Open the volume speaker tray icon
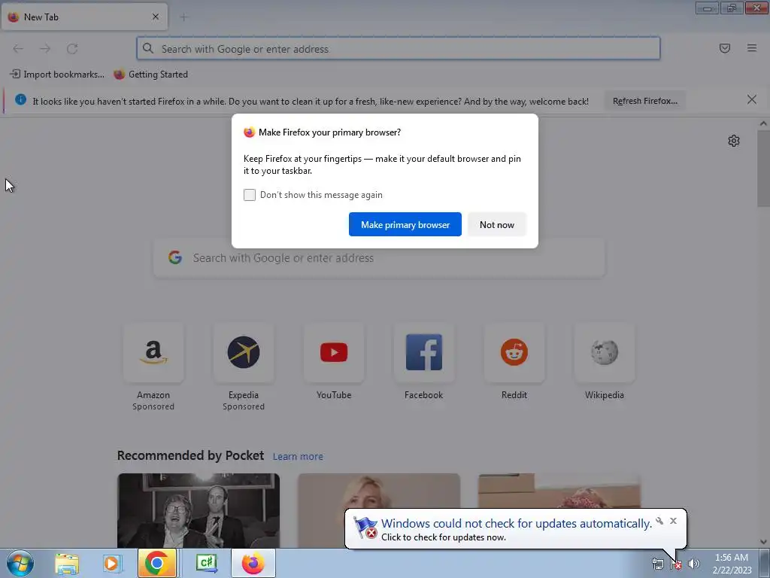This screenshot has height=578, width=770. coord(693,564)
